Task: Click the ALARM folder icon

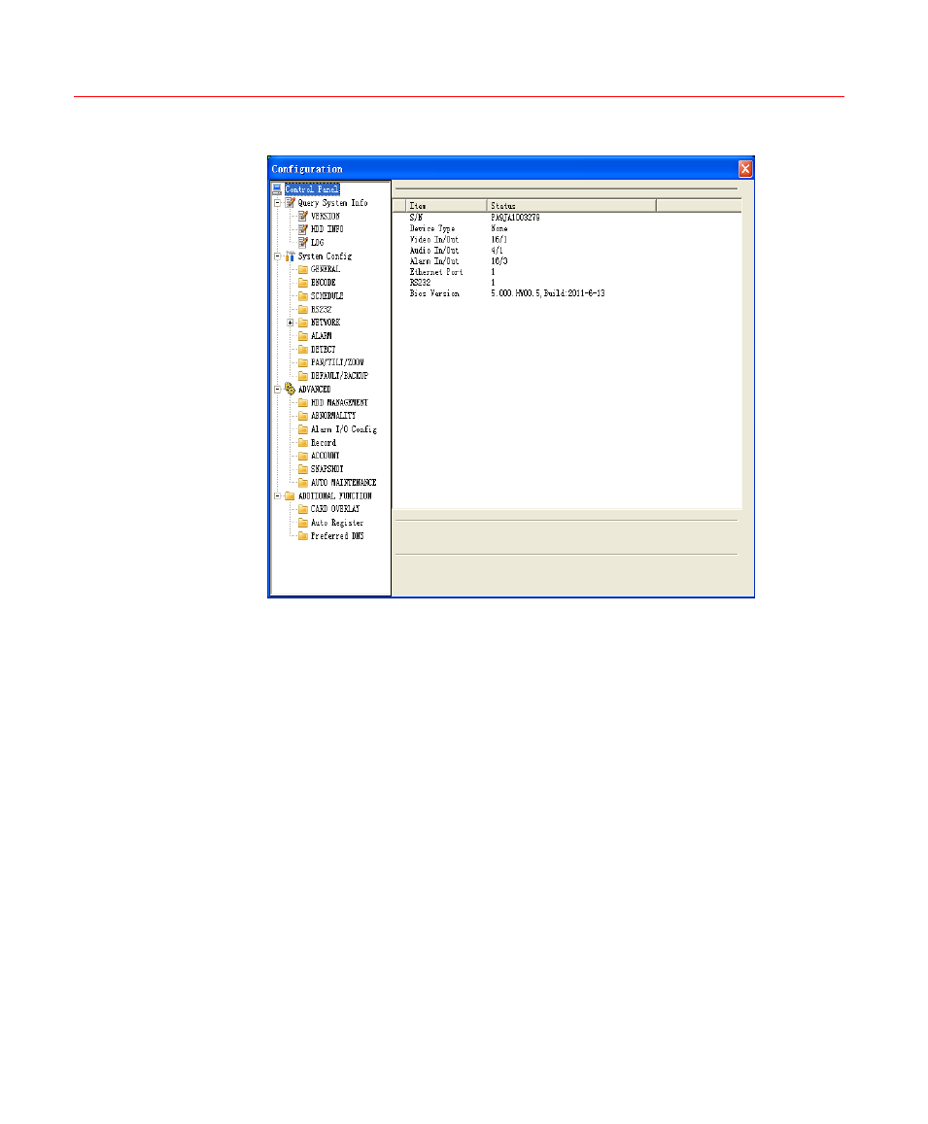Action: (302, 336)
